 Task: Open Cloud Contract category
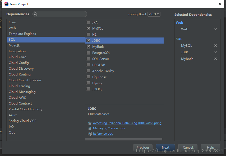pyautogui.click(x=46, y=103)
